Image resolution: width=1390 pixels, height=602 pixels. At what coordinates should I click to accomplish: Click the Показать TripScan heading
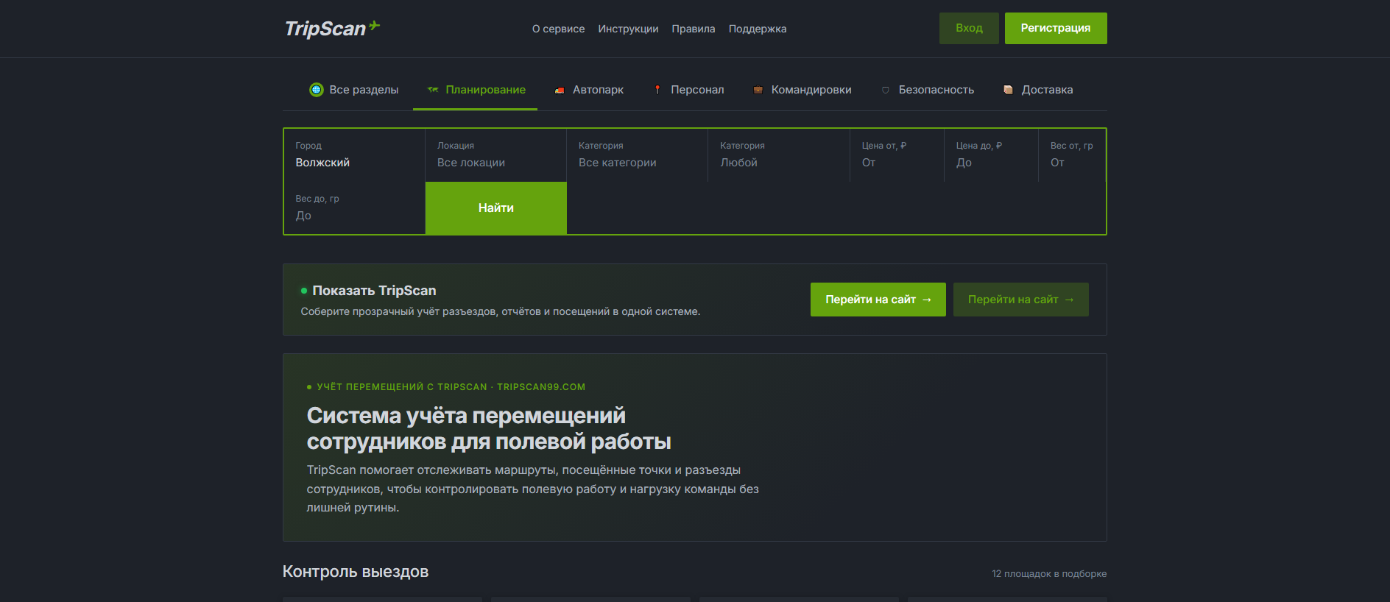(x=374, y=291)
